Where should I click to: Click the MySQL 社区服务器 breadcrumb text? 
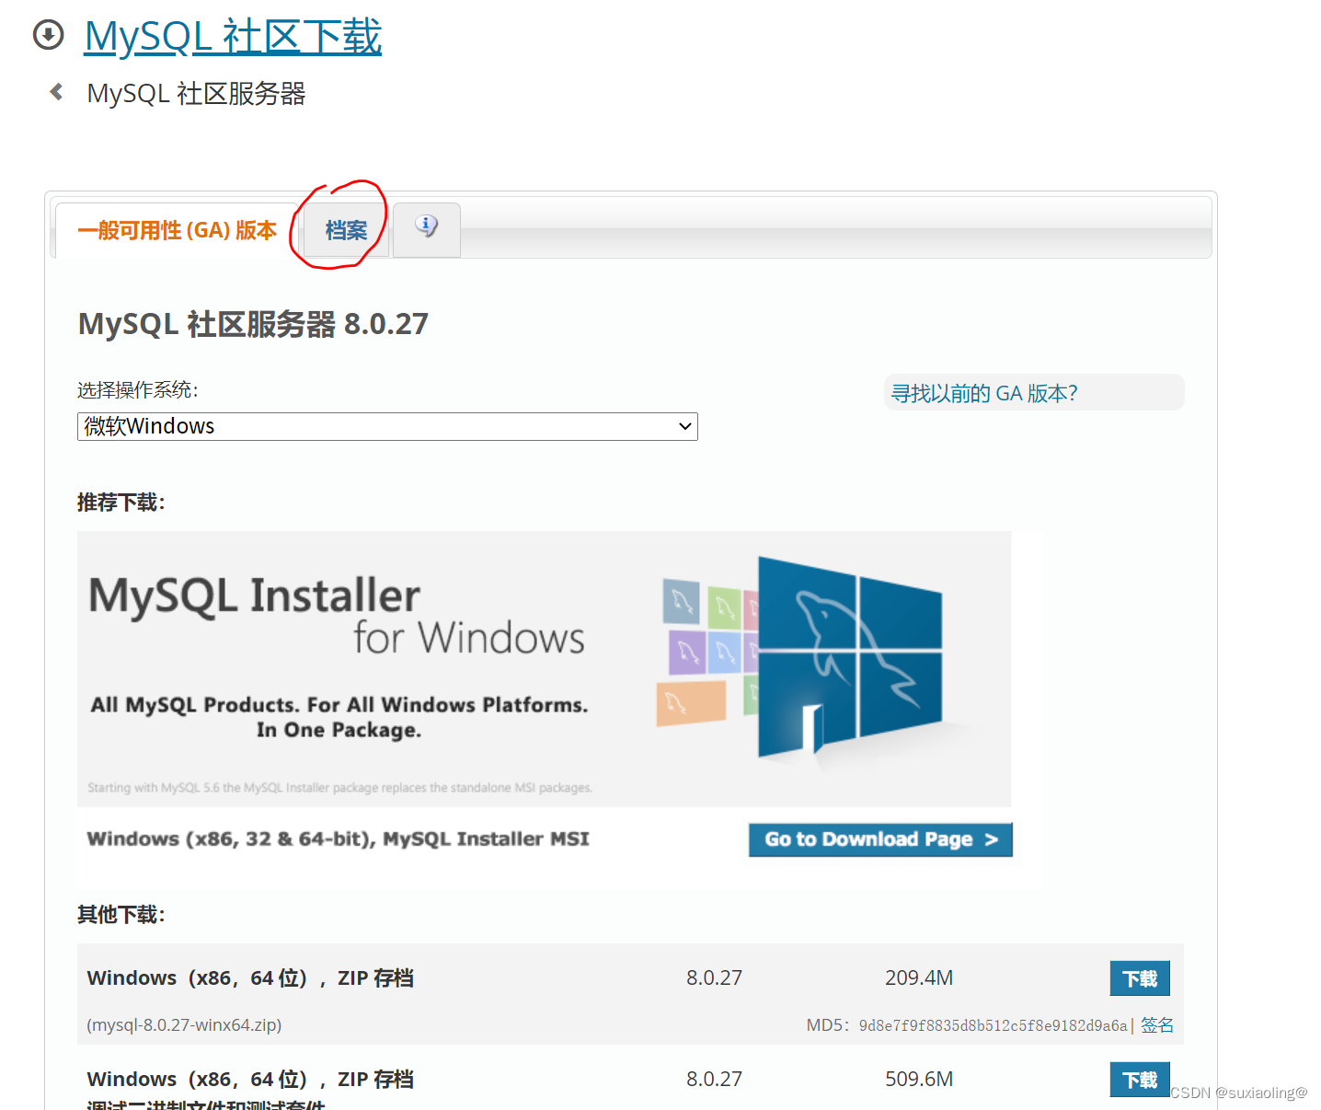(196, 93)
